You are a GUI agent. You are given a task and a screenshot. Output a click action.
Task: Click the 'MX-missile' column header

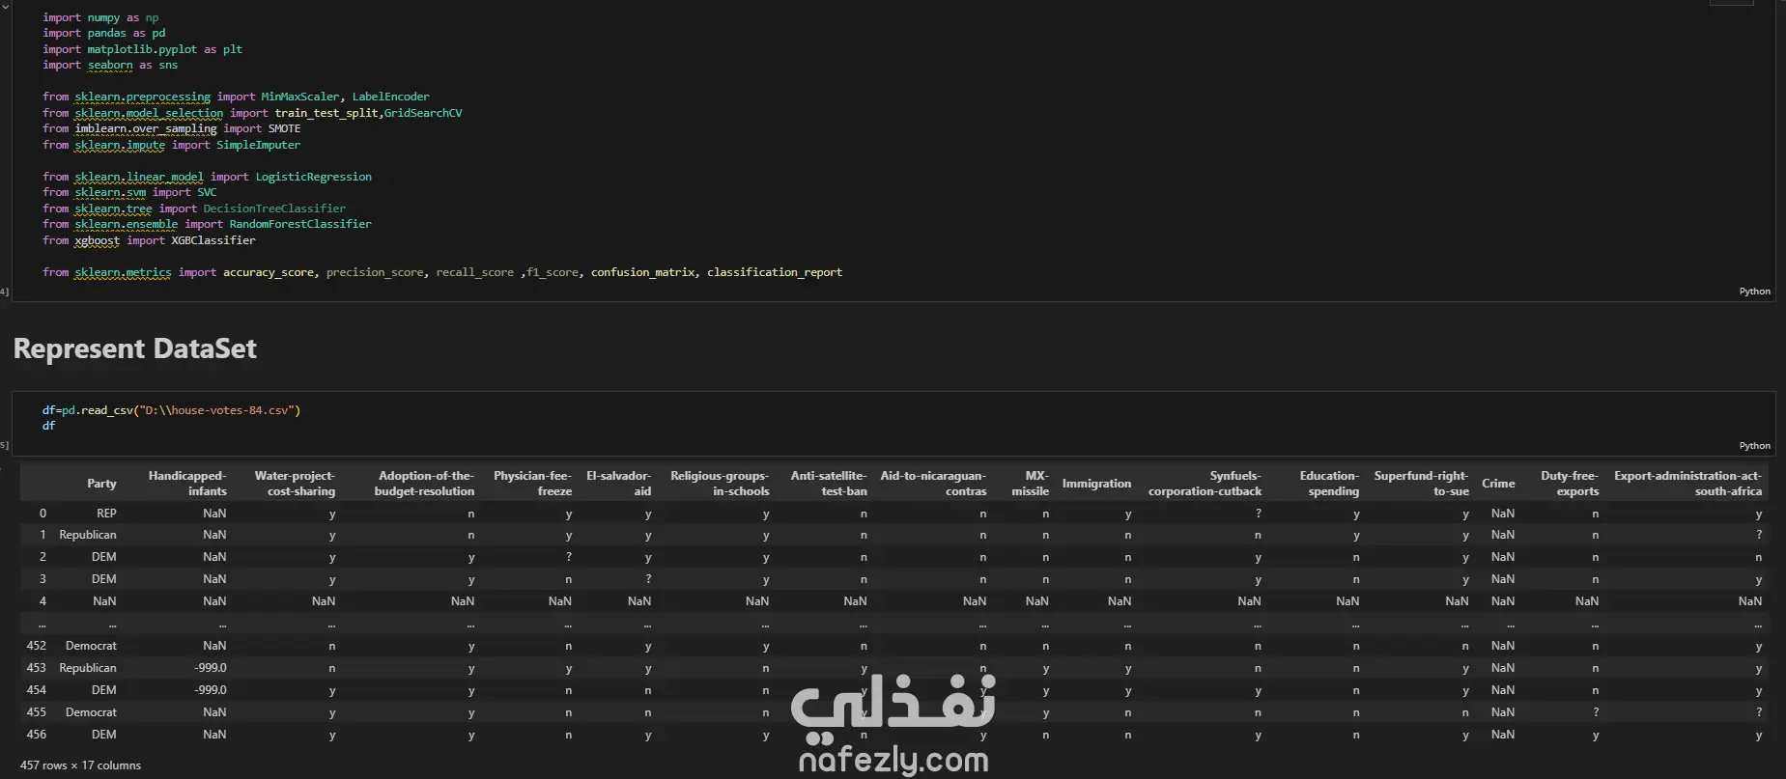tap(1030, 484)
